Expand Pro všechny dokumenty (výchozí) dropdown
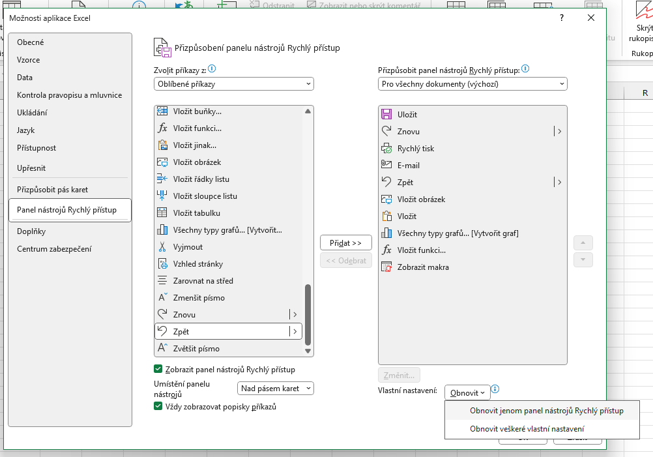 [x=472, y=84]
